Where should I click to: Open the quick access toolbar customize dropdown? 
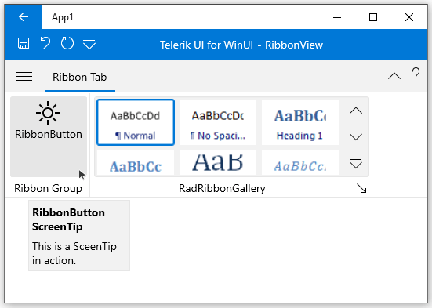pyautogui.click(x=89, y=45)
